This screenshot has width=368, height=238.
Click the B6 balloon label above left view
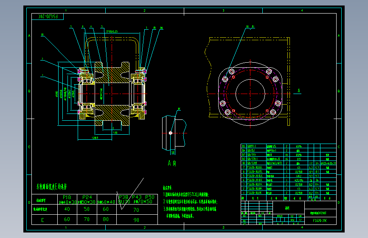tap(161, 28)
